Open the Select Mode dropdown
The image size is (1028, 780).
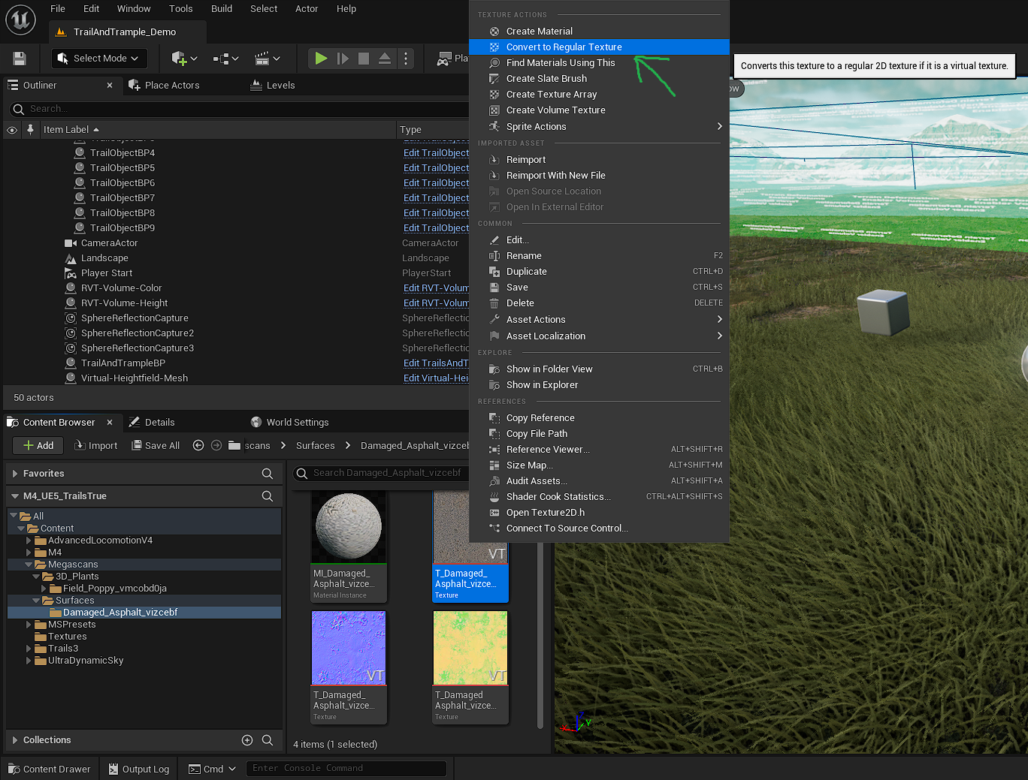click(99, 59)
